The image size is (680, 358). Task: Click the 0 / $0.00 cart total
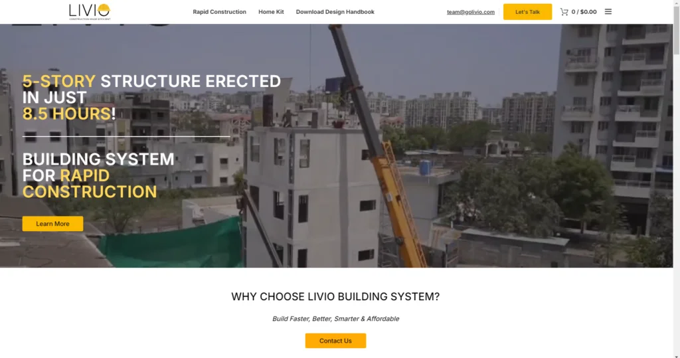point(584,12)
